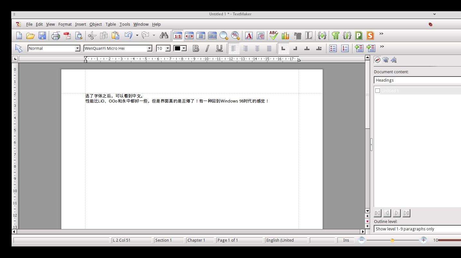Open the outline level paragraphs dropdown

coord(417,229)
